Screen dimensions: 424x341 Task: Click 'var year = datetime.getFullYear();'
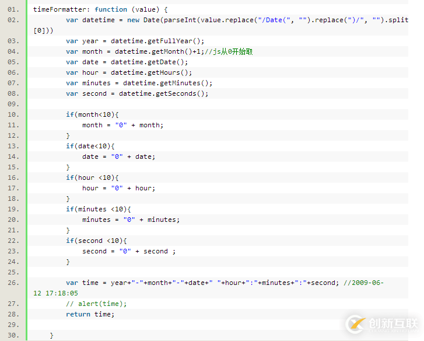[x=135, y=41]
